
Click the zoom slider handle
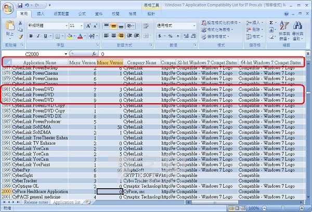tap(283, 208)
